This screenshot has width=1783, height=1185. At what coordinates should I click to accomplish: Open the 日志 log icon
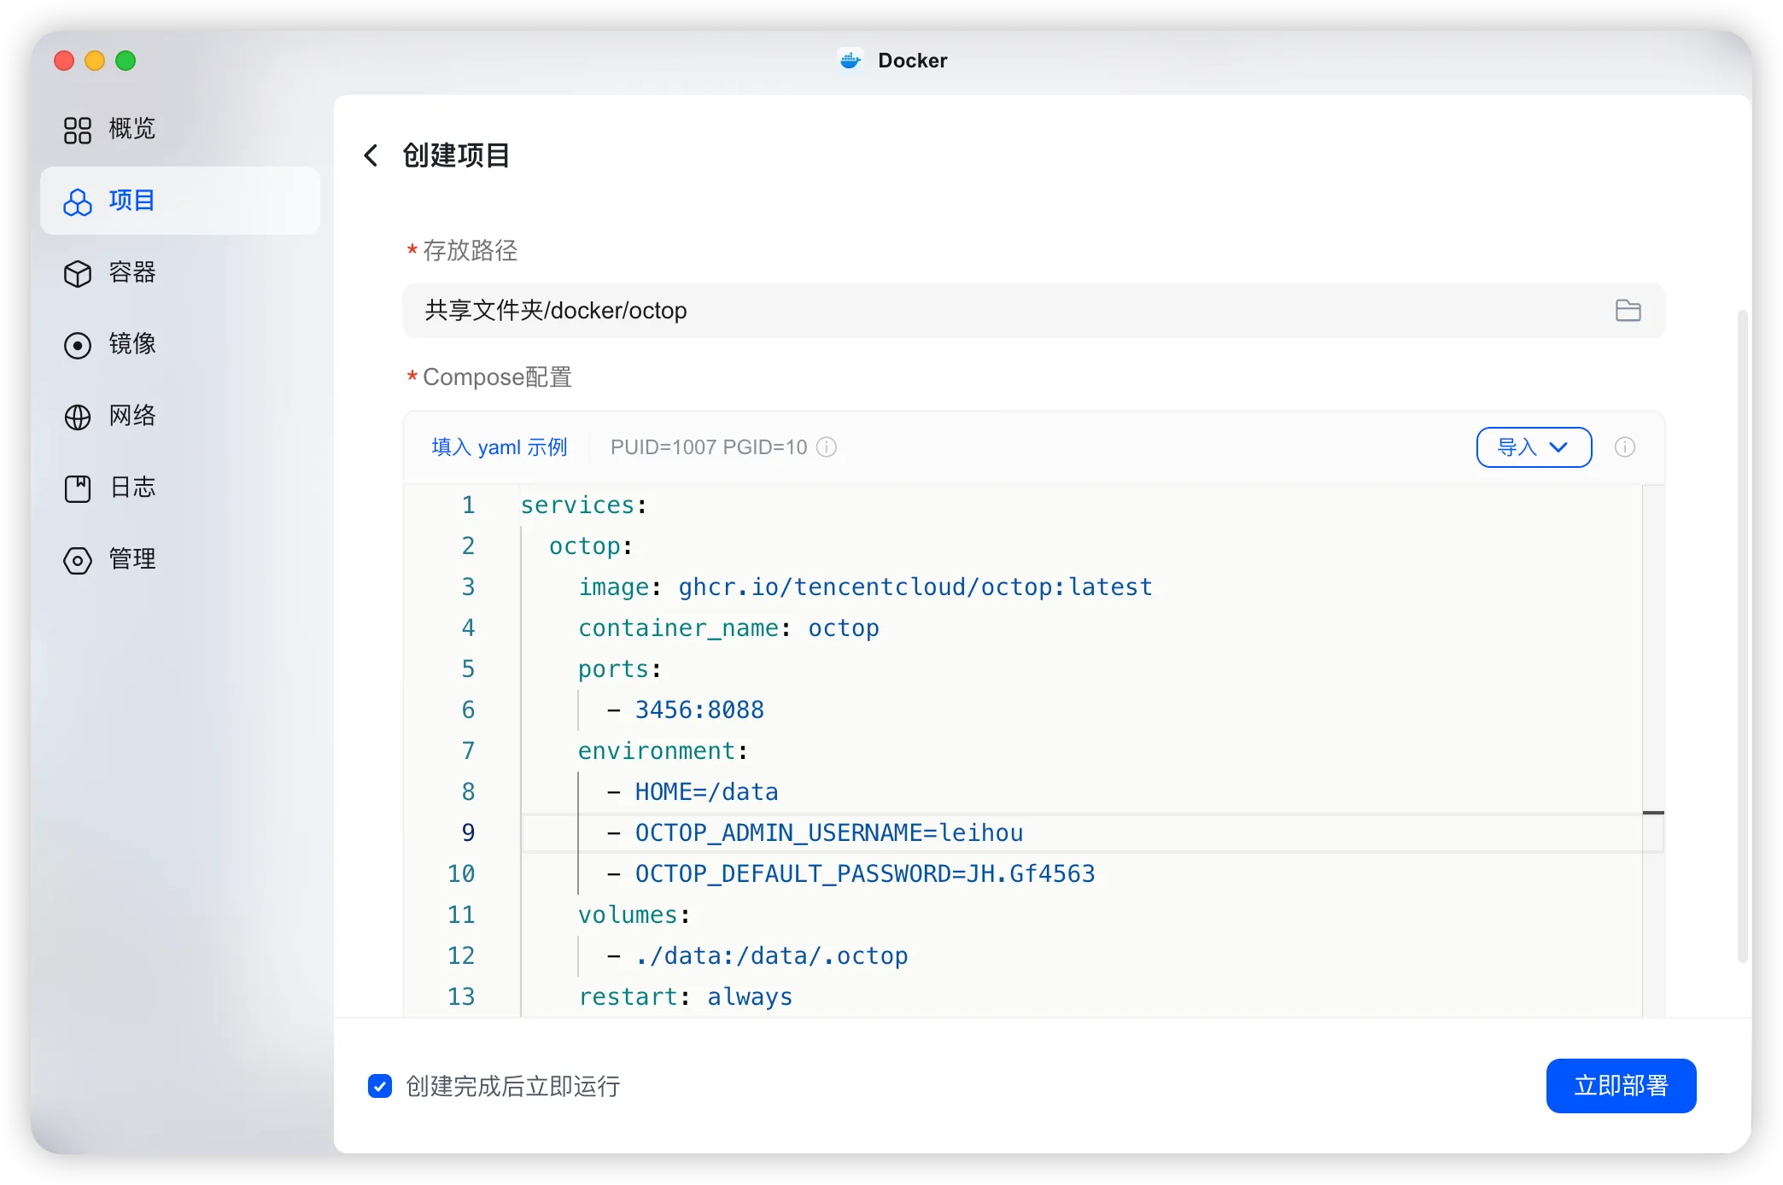pos(77,488)
